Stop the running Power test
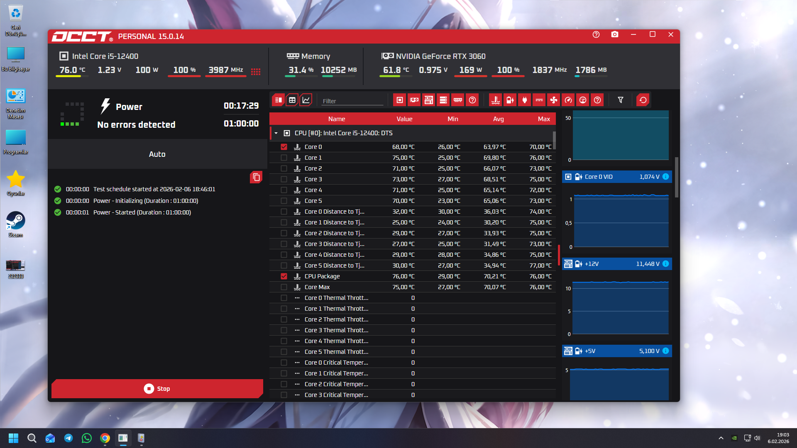797x448 pixels. (157, 389)
